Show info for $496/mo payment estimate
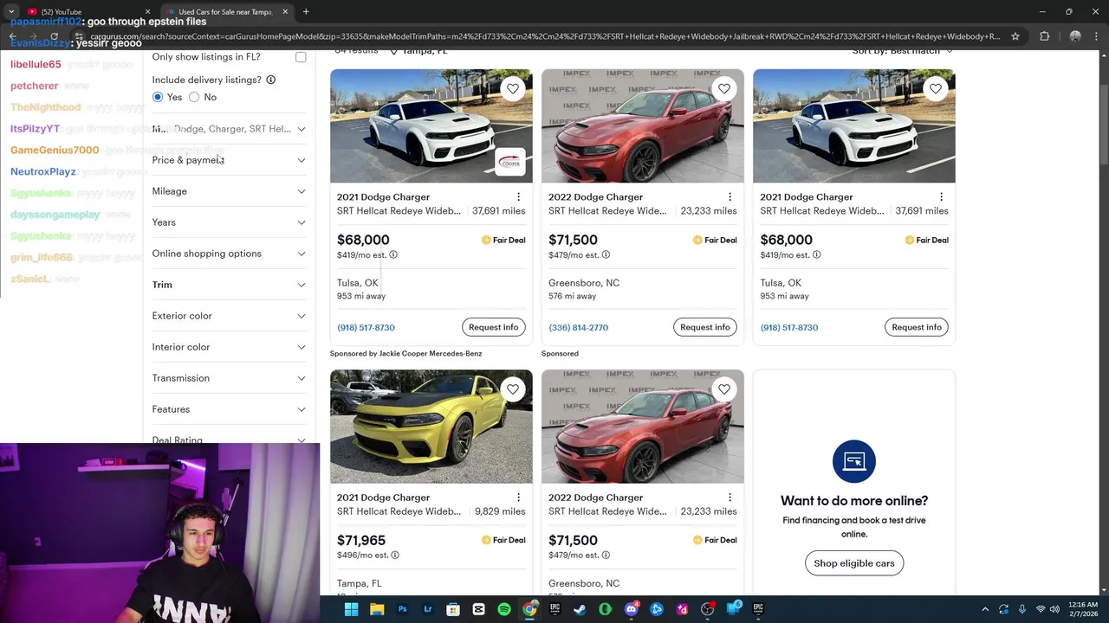 pos(395,556)
